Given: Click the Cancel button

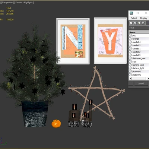Looking at the screenshot, I should pos(141,83).
